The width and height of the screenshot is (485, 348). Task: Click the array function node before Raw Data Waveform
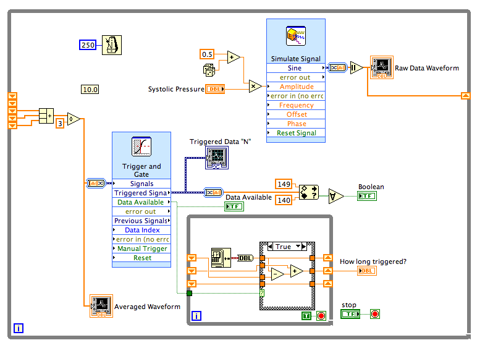tap(356, 67)
